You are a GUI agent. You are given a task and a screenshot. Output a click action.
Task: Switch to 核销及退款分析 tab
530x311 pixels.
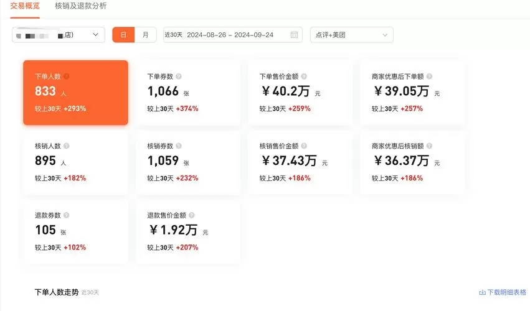[80, 6]
